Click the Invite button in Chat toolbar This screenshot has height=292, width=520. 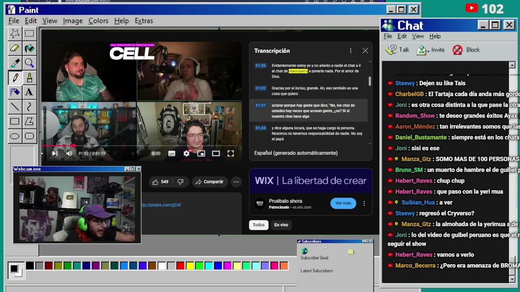coord(431,50)
